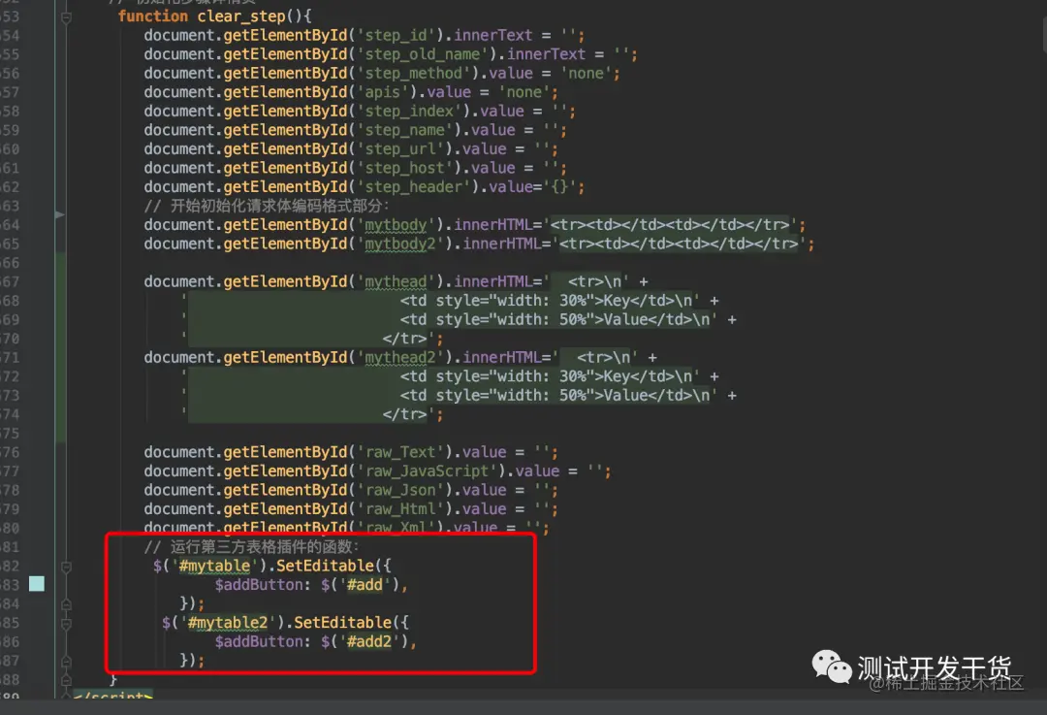Click the 'step_method' string
1047x715 pixels.
[x=414, y=73]
